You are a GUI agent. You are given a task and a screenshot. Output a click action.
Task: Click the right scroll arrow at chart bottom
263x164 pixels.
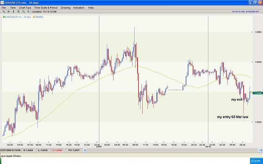click(x=261, y=150)
